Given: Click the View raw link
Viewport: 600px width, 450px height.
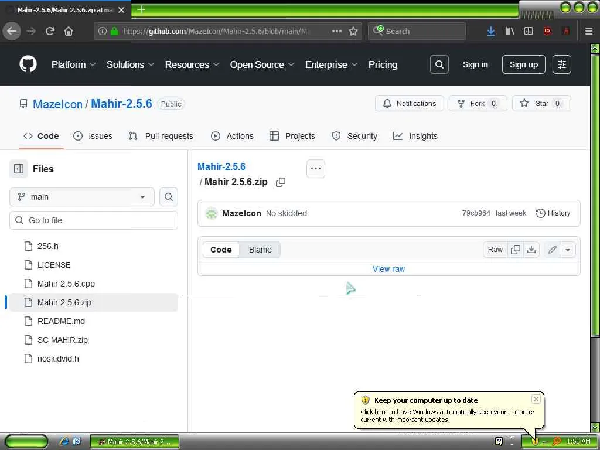Looking at the screenshot, I should point(388,269).
